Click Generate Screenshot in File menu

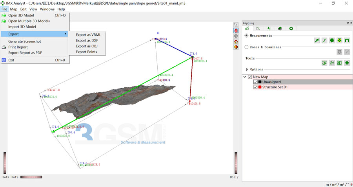[x=24, y=41]
